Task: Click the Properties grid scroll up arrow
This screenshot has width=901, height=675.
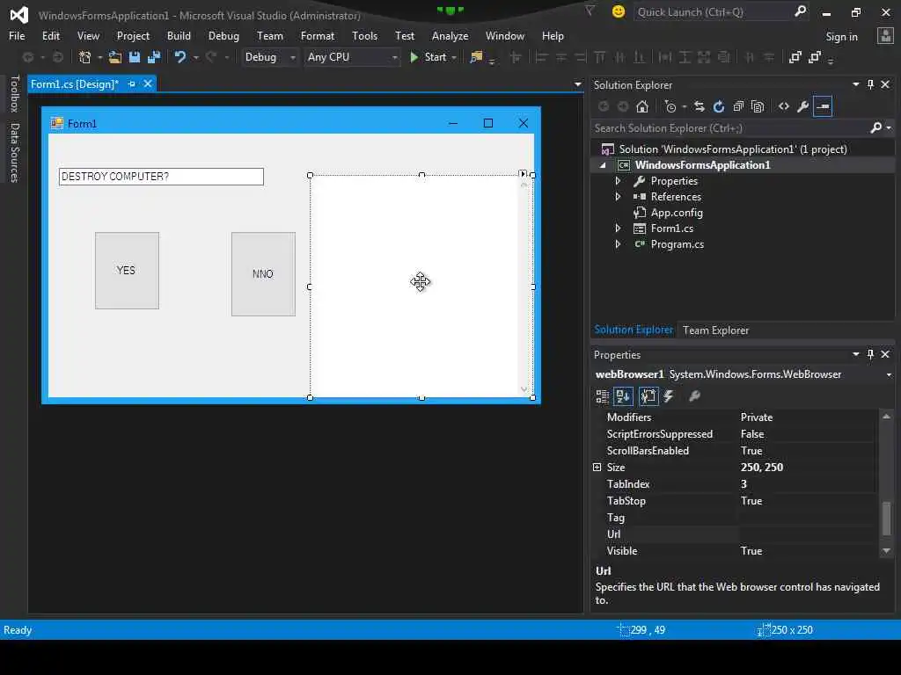Action: [x=886, y=416]
